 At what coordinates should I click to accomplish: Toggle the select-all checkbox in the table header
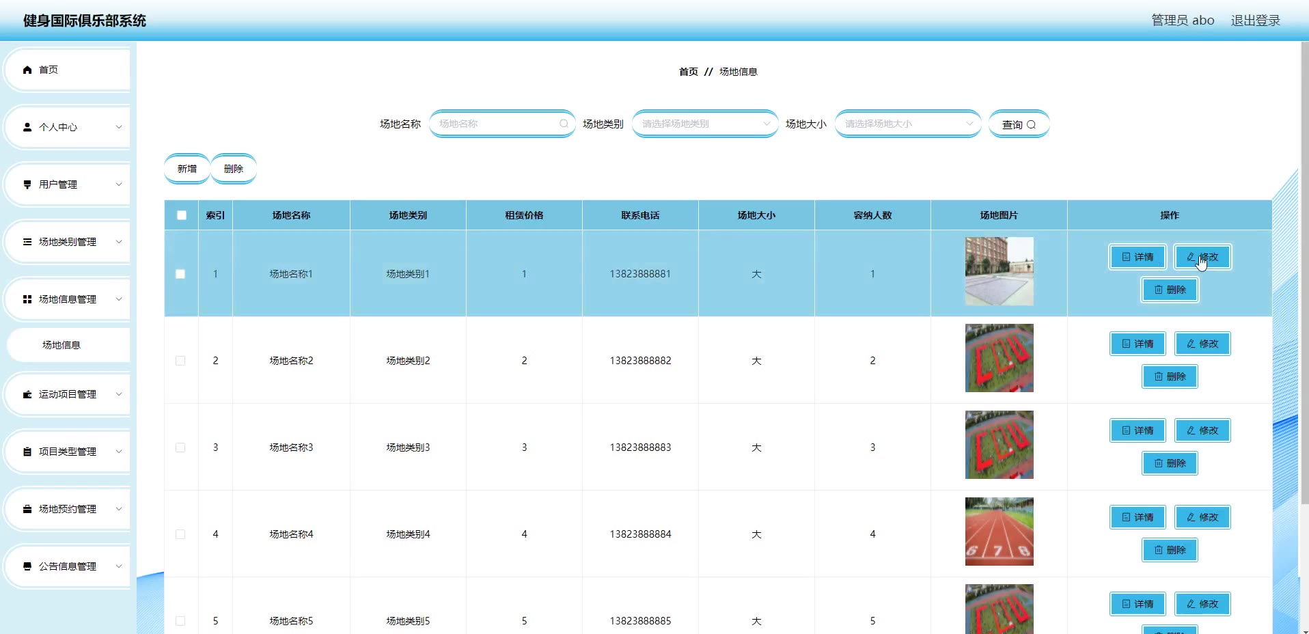tap(182, 215)
